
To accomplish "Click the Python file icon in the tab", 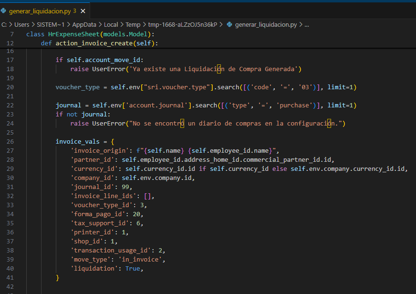I will point(4,10).
